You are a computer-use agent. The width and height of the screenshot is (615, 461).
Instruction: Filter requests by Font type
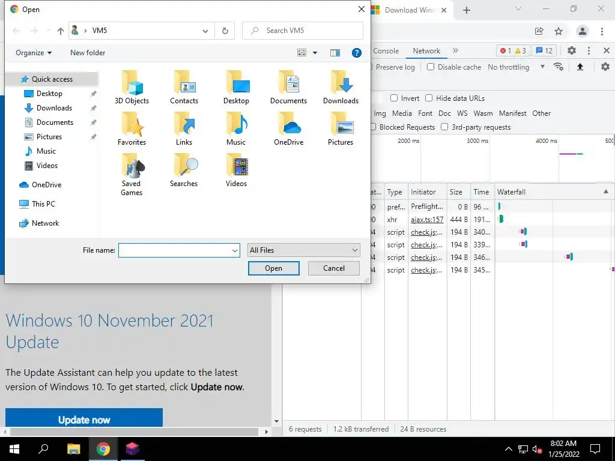(425, 113)
